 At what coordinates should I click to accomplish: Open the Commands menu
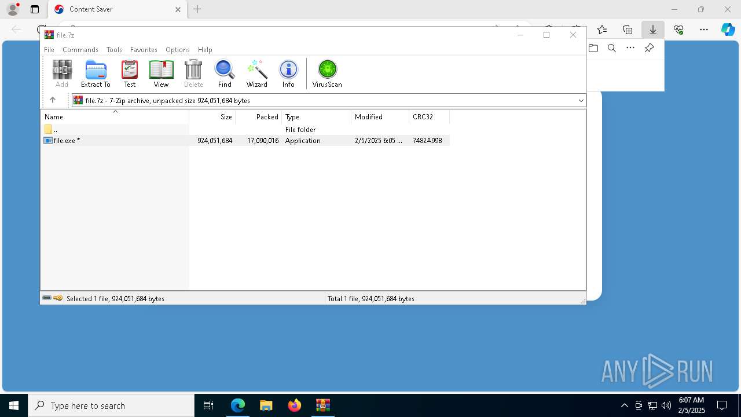coord(80,50)
